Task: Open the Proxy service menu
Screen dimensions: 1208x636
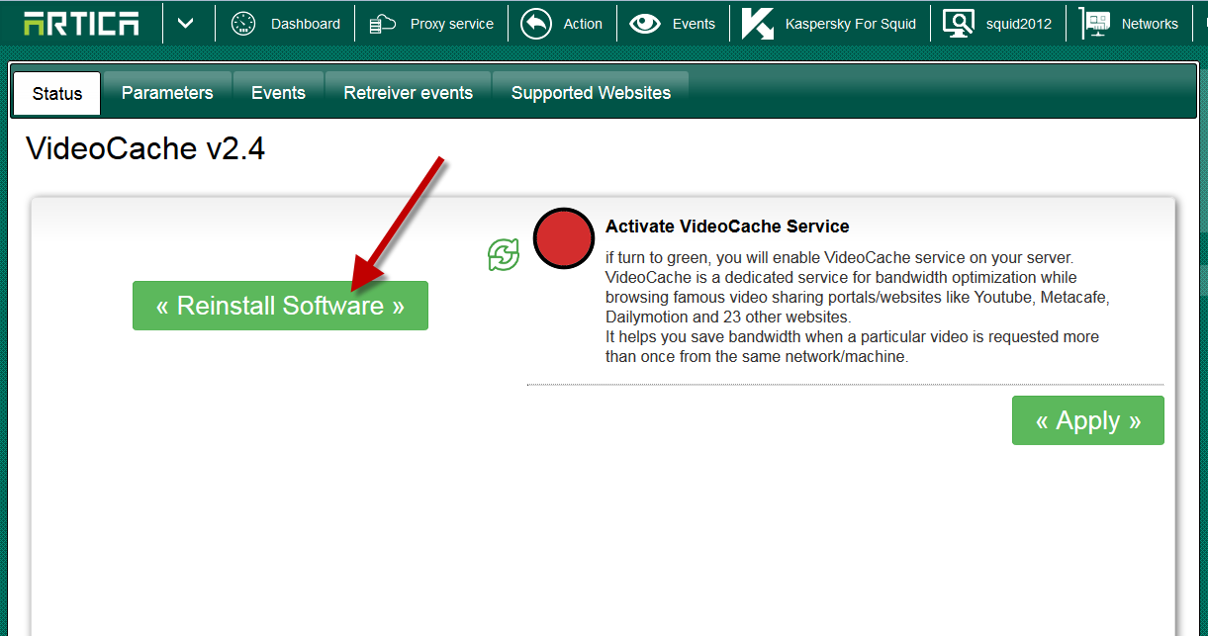Action: (452, 24)
